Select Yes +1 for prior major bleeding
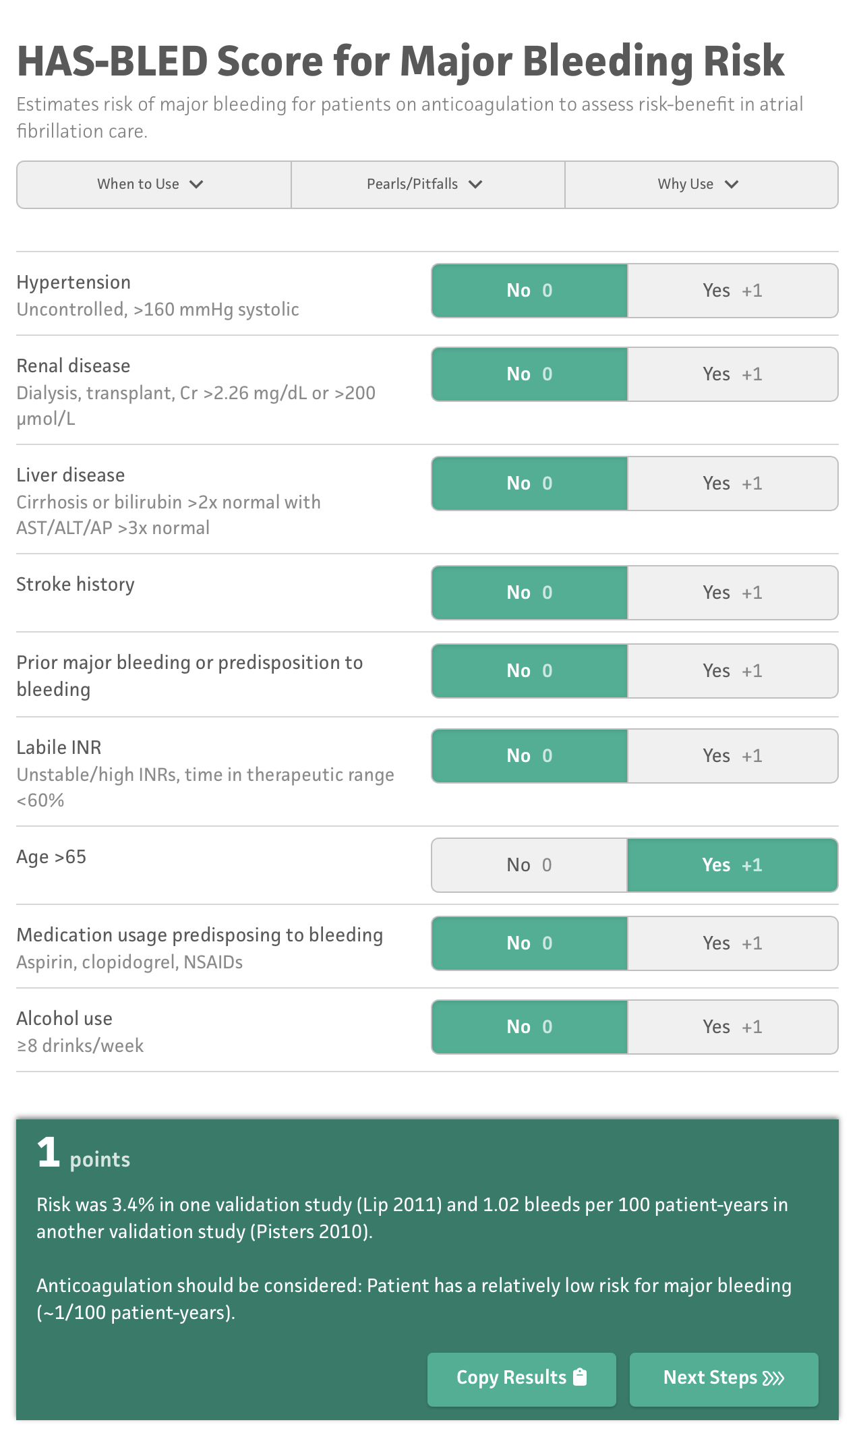The height and width of the screenshot is (1435, 859). click(733, 671)
